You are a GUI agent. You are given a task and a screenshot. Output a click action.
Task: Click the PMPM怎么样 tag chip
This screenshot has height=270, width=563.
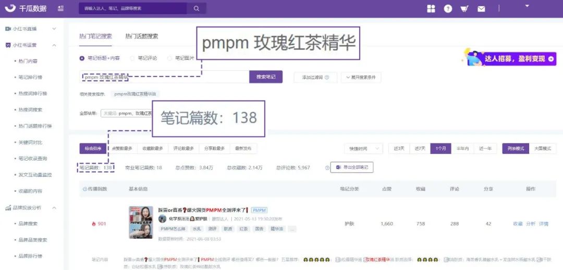pos(174,229)
